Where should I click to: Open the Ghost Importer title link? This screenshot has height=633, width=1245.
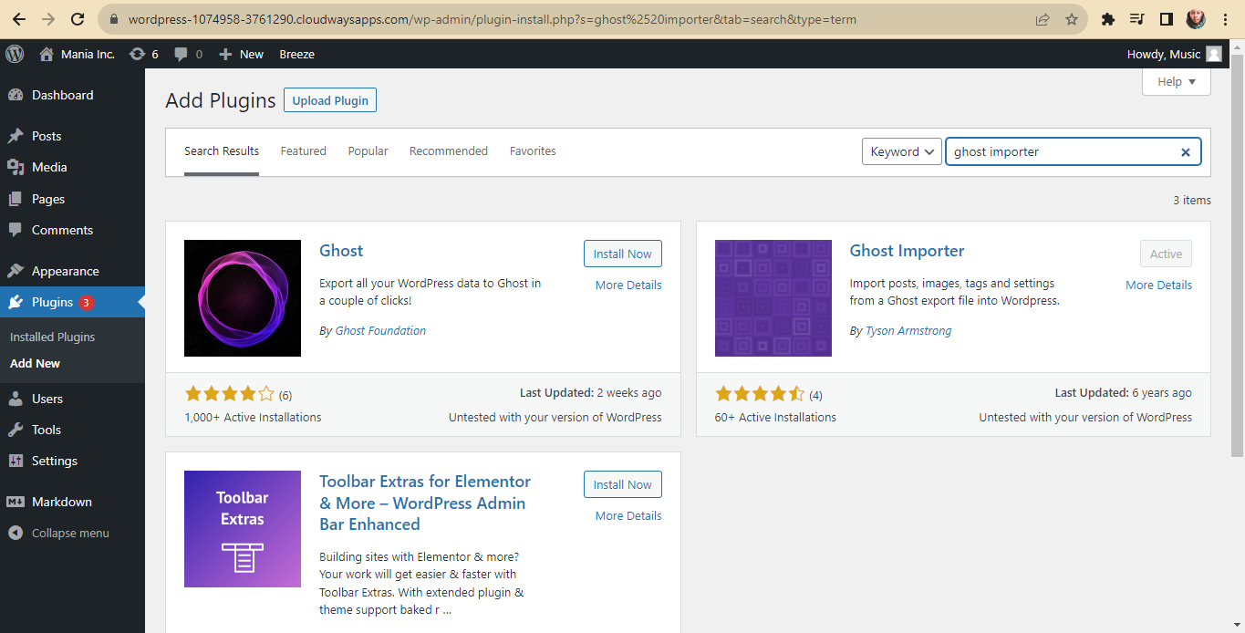click(x=907, y=251)
